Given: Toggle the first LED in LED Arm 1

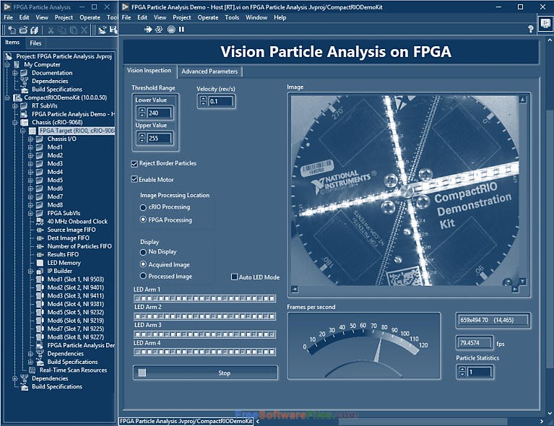Looking at the screenshot, I should (137, 298).
